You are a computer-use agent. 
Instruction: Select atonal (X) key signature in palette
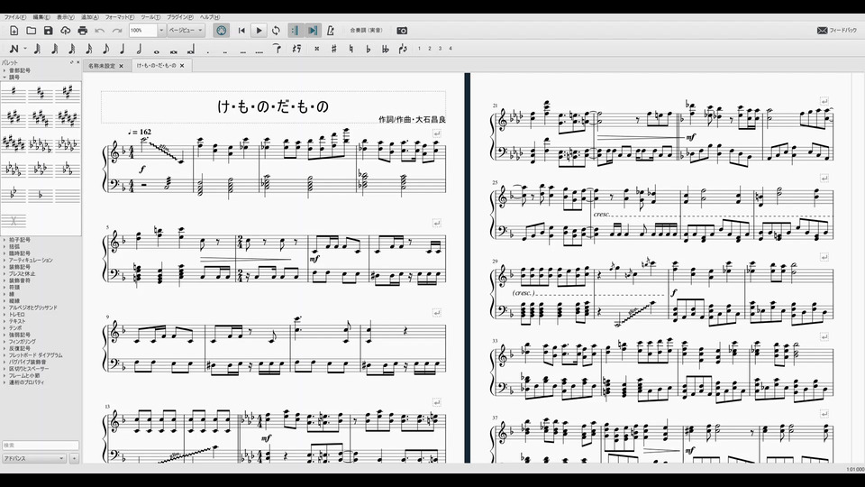14,221
